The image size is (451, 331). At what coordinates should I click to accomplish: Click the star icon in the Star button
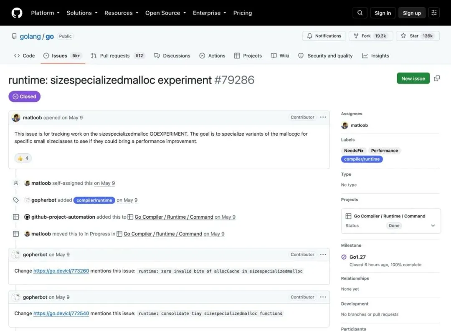[x=403, y=35]
